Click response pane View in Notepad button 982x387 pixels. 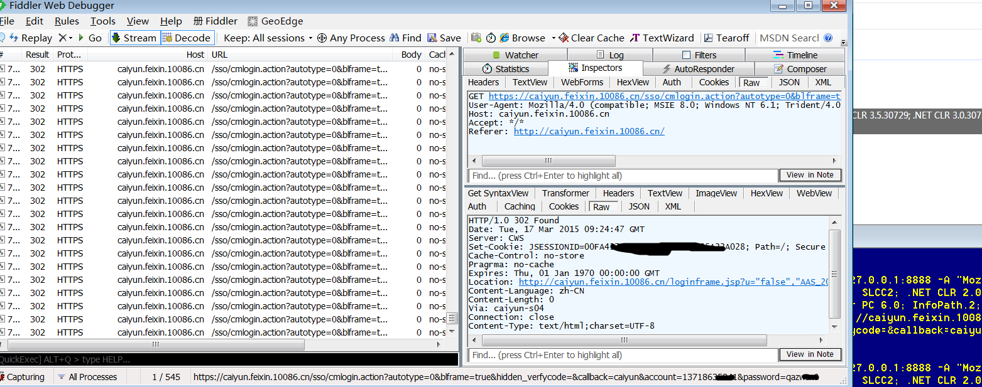[x=810, y=354]
